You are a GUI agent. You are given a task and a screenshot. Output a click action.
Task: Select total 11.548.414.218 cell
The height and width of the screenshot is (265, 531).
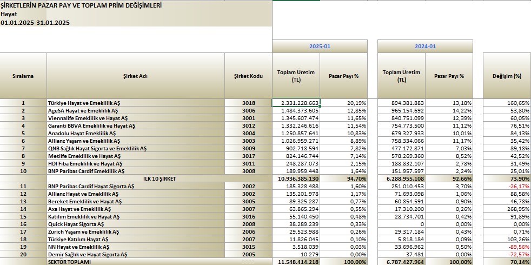tap(296, 262)
